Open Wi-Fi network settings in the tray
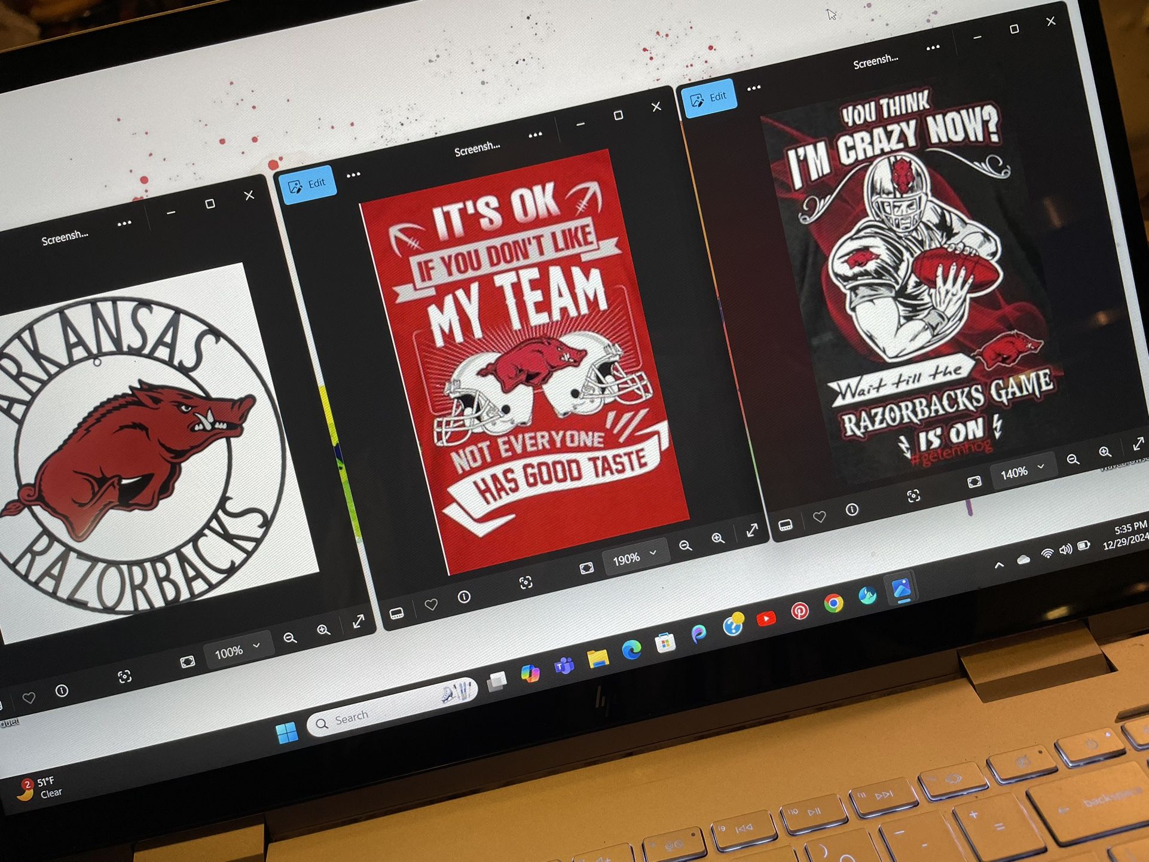This screenshot has height=862, width=1149. [1047, 554]
